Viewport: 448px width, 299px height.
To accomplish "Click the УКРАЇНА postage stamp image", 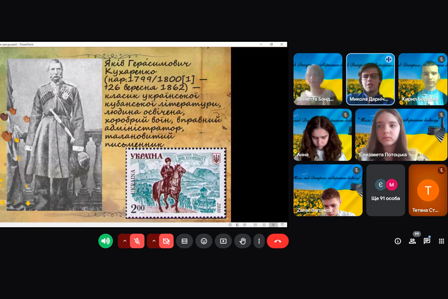I will (x=176, y=183).
